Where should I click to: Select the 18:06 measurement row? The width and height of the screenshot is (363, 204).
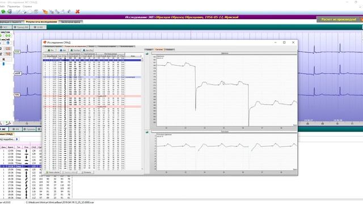(36, 188)
